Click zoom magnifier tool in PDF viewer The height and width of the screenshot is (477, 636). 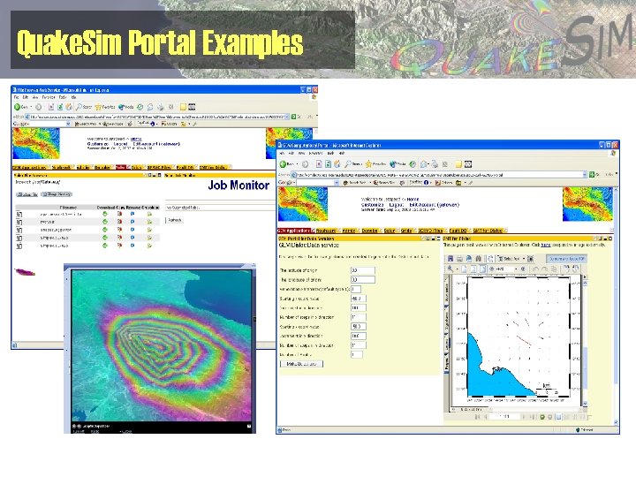pos(450,269)
